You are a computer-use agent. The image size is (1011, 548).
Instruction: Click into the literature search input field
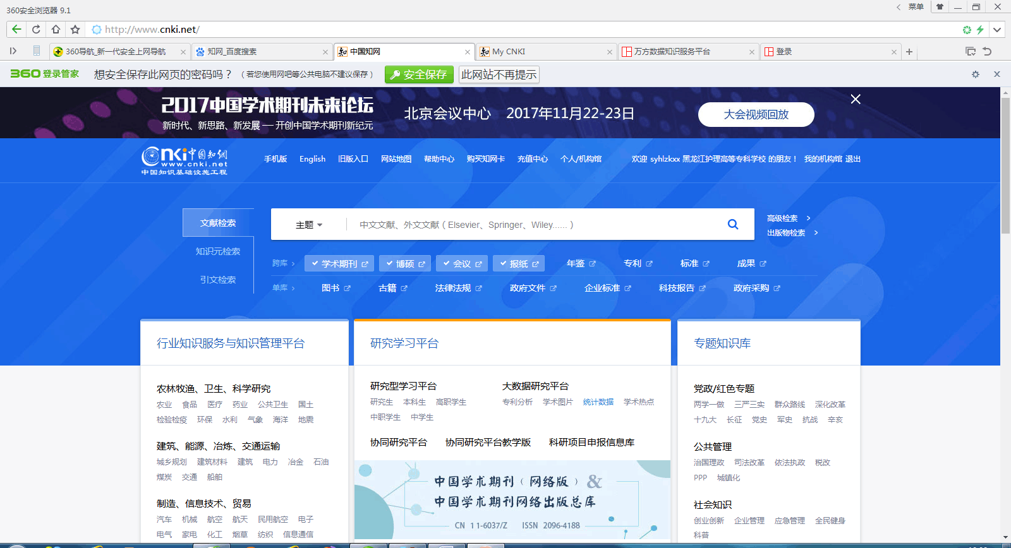click(537, 225)
